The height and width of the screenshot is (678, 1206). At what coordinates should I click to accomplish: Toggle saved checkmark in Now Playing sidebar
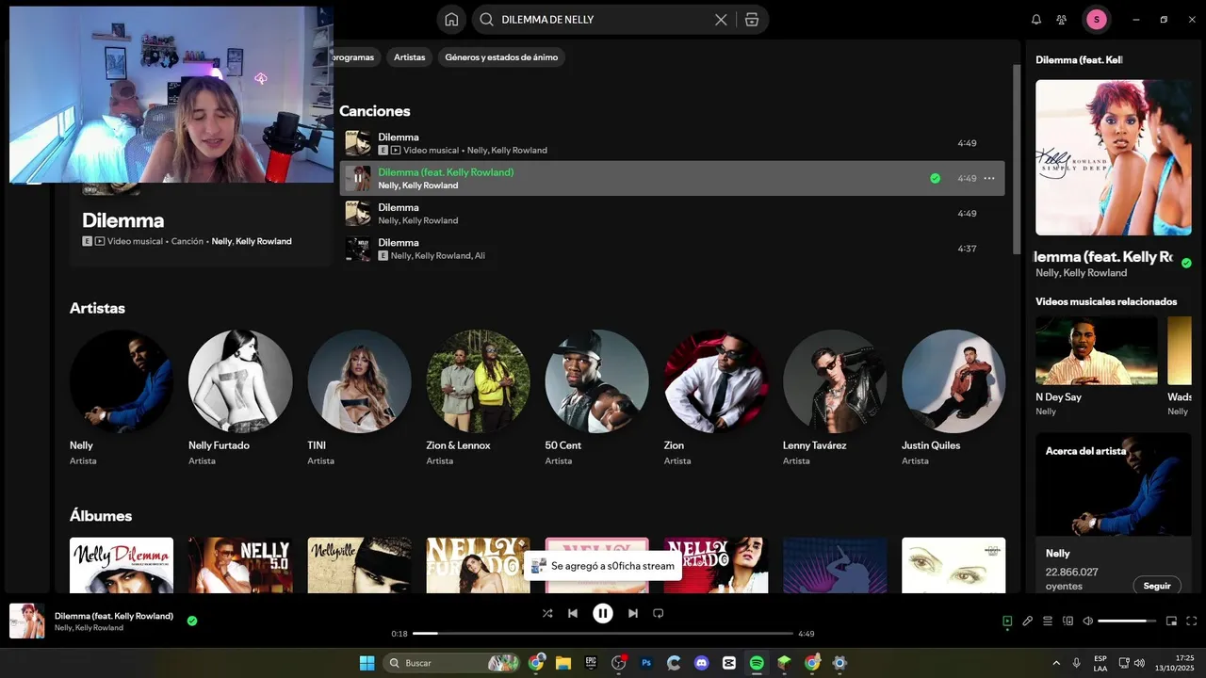(x=1186, y=264)
